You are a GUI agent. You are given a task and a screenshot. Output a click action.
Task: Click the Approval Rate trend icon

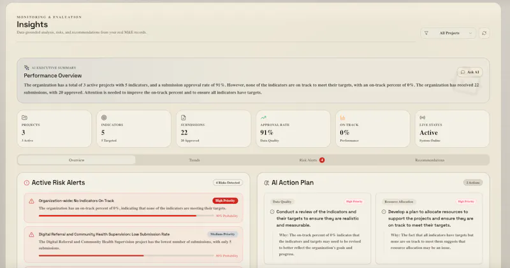pyautogui.click(x=263, y=118)
